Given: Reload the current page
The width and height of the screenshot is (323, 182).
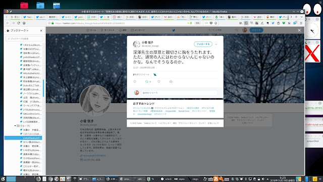Looking at the screenshot, I should click(19, 23).
